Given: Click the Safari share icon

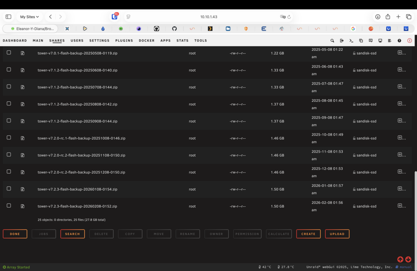Looking at the screenshot, I should 388,17.
